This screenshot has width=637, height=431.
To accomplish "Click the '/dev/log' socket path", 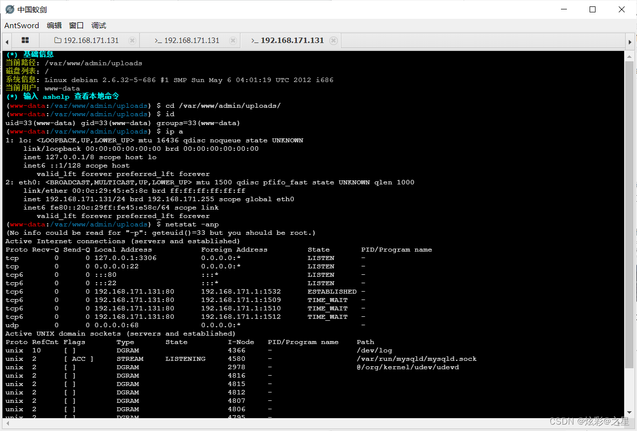I will tap(374, 350).
